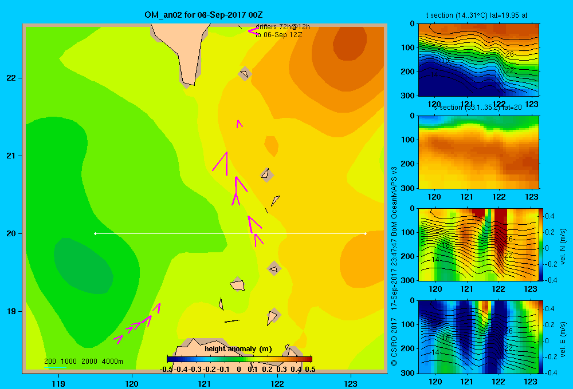Open the eastward velocity section plot
This screenshot has width=573, height=389.
pos(478,337)
